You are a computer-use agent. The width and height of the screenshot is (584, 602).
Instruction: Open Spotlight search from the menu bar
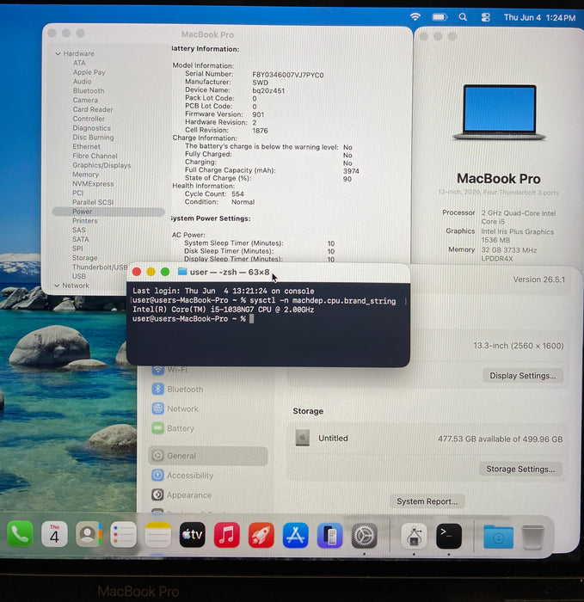[x=463, y=17]
